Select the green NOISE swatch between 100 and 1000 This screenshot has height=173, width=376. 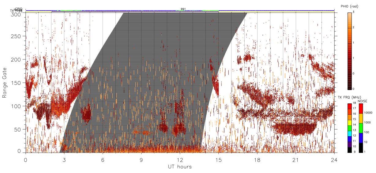click(x=361, y=128)
